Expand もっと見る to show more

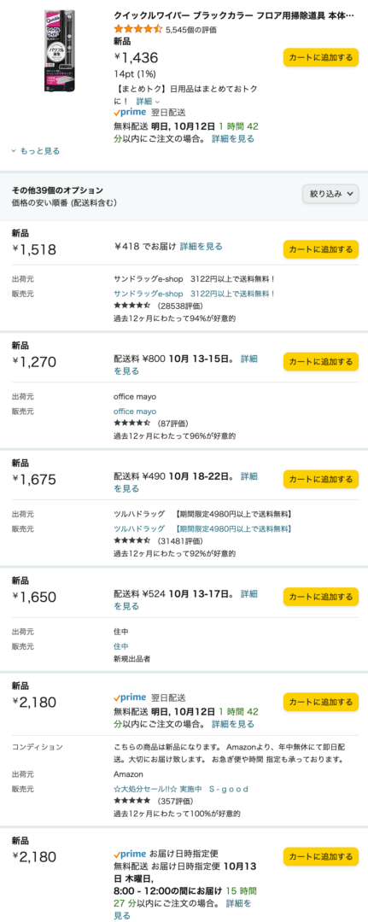click(36, 151)
